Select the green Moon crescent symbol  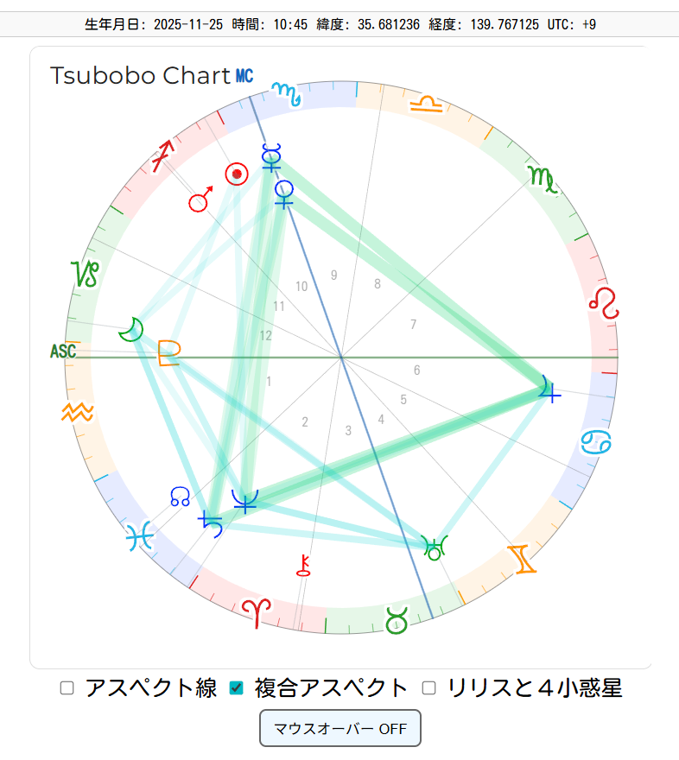coord(130,327)
